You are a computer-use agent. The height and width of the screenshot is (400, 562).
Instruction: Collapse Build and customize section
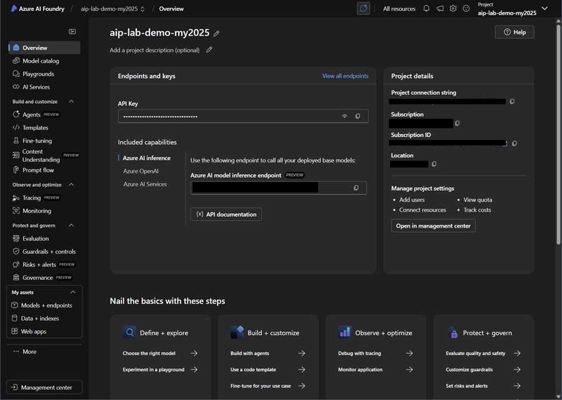click(71, 101)
